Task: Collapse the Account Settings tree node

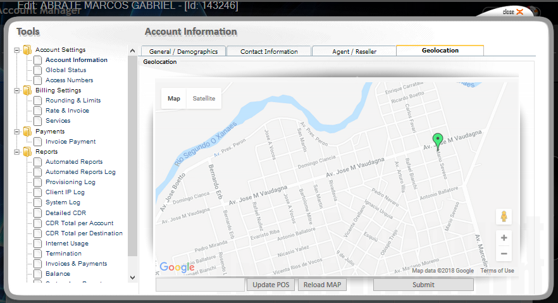Action: tap(17, 50)
